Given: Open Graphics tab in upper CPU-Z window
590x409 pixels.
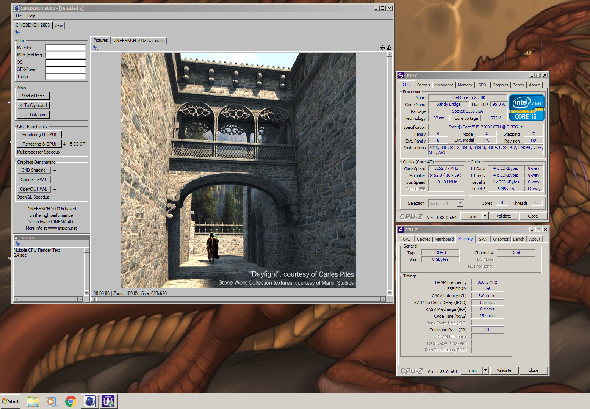Looking at the screenshot, I should [501, 85].
